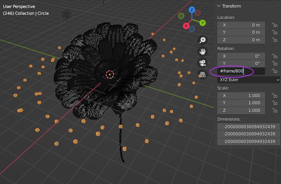Click the blue Z axis gizmo handle
The image size is (281, 184).
(x=192, y=10)
